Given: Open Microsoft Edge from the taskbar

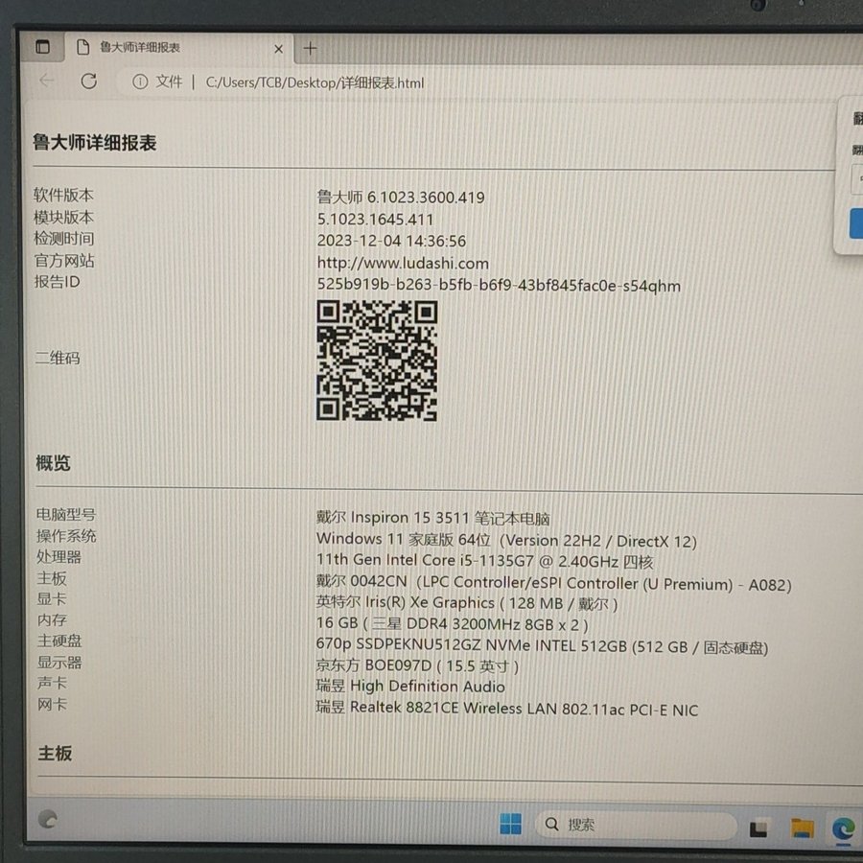Looking at the screenshot, I should click(x=843, y=828).
